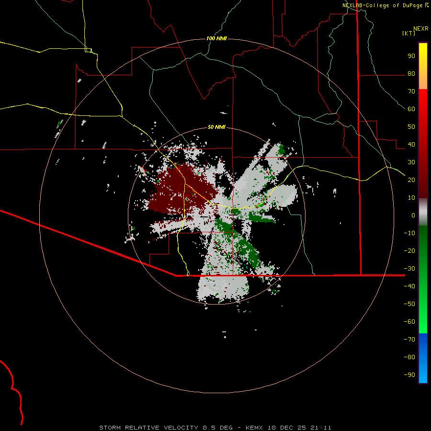Click the 30 value on the velocity scale
Viewport: 431px width, 431px height.
[411, 162]
